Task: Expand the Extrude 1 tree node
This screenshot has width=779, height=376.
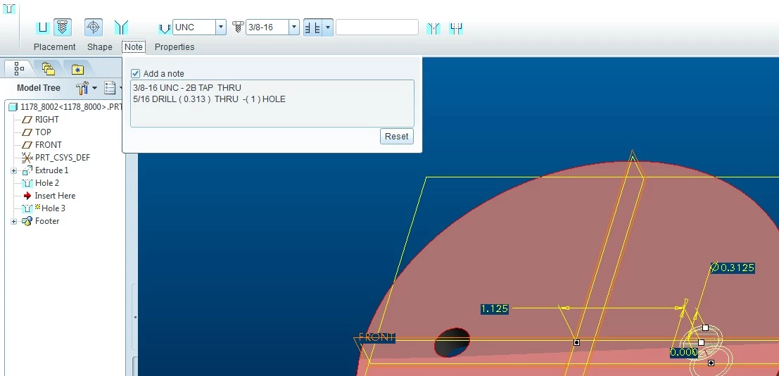Action: [14, 170]
